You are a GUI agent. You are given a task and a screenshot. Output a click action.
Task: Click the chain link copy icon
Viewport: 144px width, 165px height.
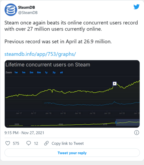[46, 143]
